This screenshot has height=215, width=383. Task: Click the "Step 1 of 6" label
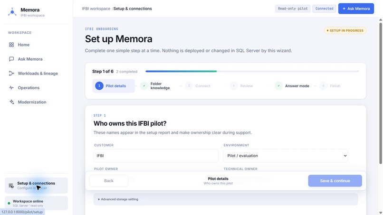(103, 72)
